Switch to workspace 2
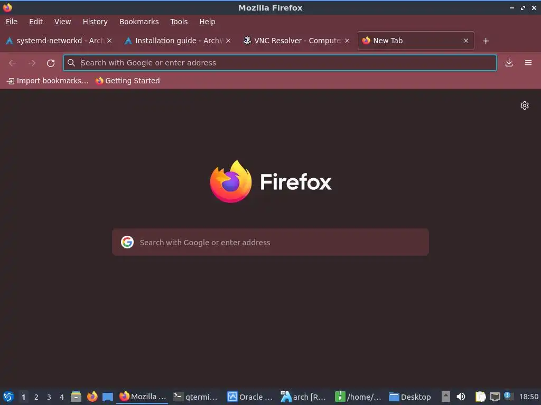 click(36, 397)
